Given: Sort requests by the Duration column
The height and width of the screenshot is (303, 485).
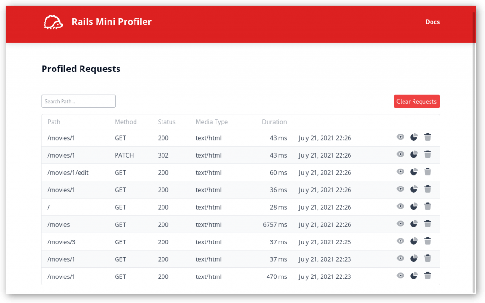Looking at the screenshot, I should click(275, 122).
